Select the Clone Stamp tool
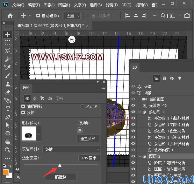194x184 pixels. point(8,84)
